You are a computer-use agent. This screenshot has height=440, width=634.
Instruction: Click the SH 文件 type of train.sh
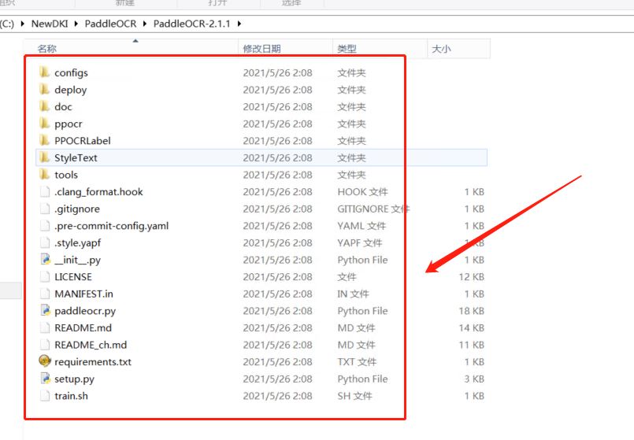[x=354, y=396]
